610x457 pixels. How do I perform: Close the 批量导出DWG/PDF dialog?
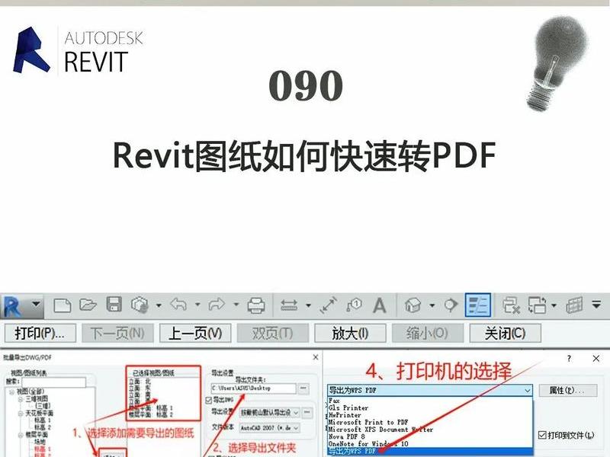(316, 356)
